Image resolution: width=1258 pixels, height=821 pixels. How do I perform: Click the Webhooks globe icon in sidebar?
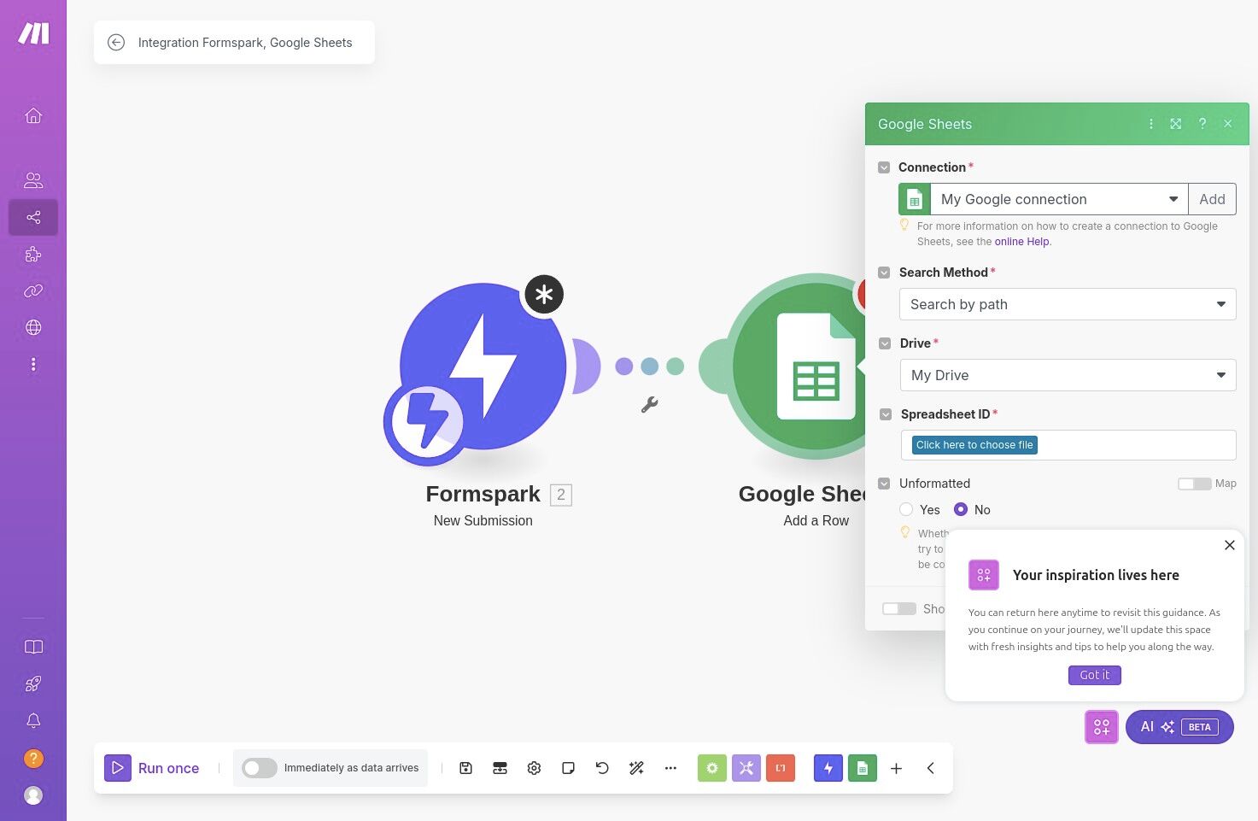pos(33,327)
